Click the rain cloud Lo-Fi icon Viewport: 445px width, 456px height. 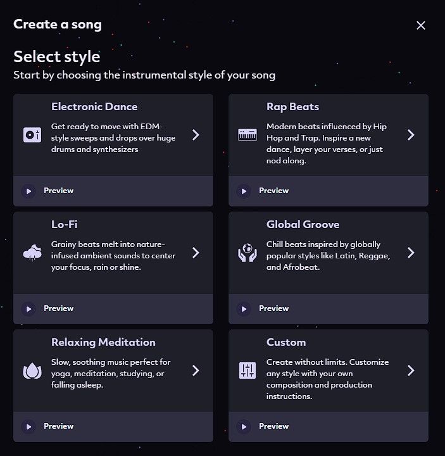click(x=32, y=253)
